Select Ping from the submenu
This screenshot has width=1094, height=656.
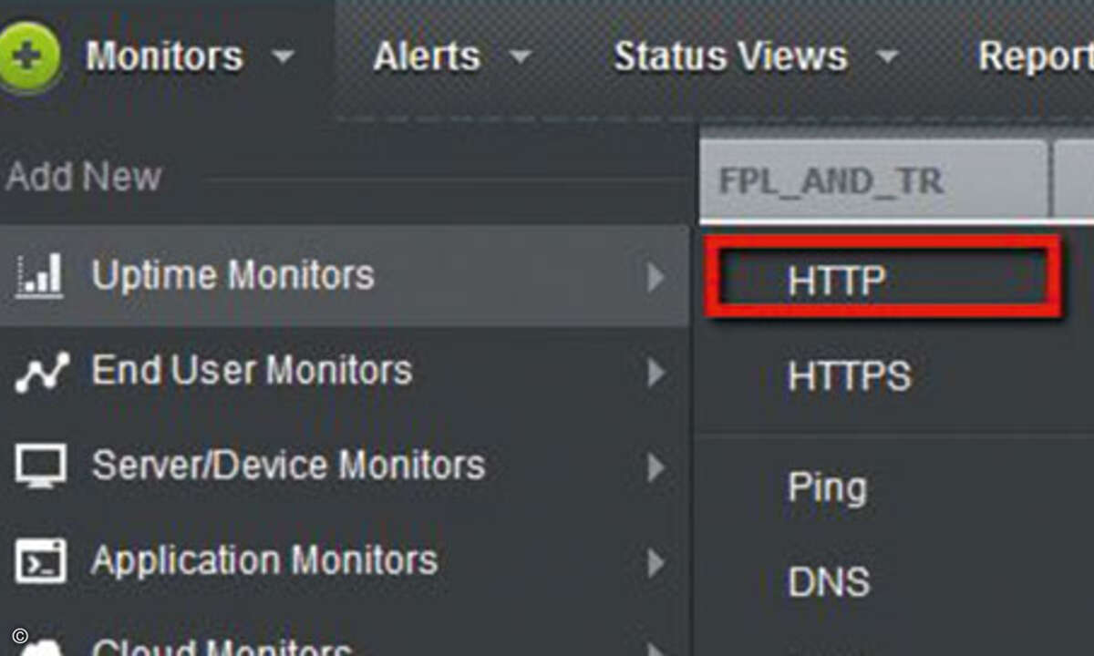pyautogui.click(x=827, y=489)
